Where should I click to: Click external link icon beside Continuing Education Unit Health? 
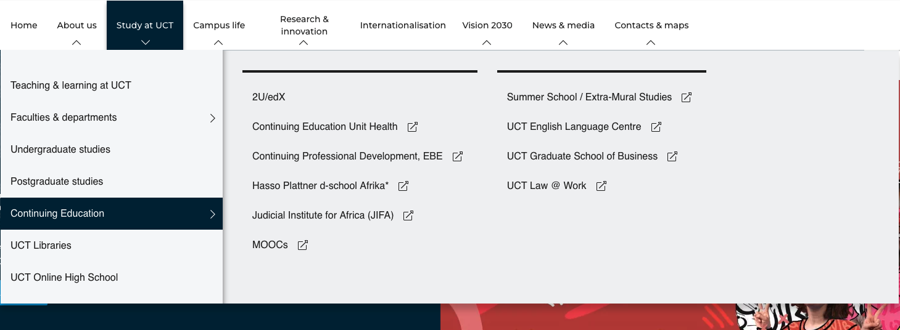pyautogui.click(x=413, y=127)
